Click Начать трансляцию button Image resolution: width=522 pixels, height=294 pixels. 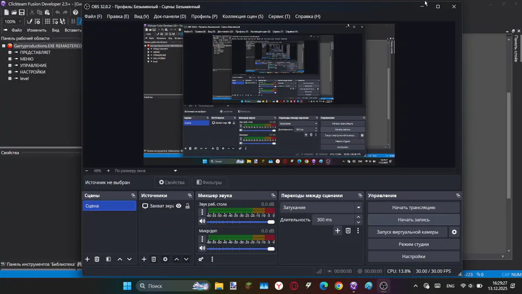tap(414, 207)
